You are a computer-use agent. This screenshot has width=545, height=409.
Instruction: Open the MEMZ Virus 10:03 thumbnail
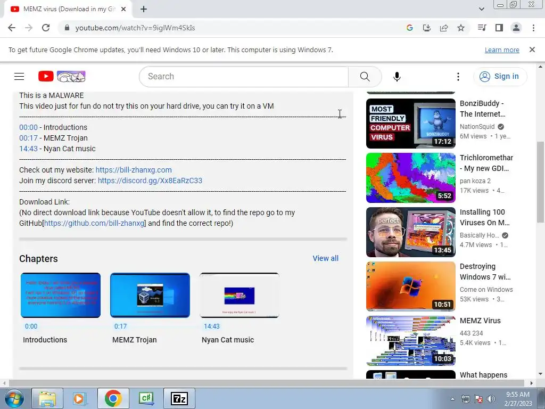[410, 341]
